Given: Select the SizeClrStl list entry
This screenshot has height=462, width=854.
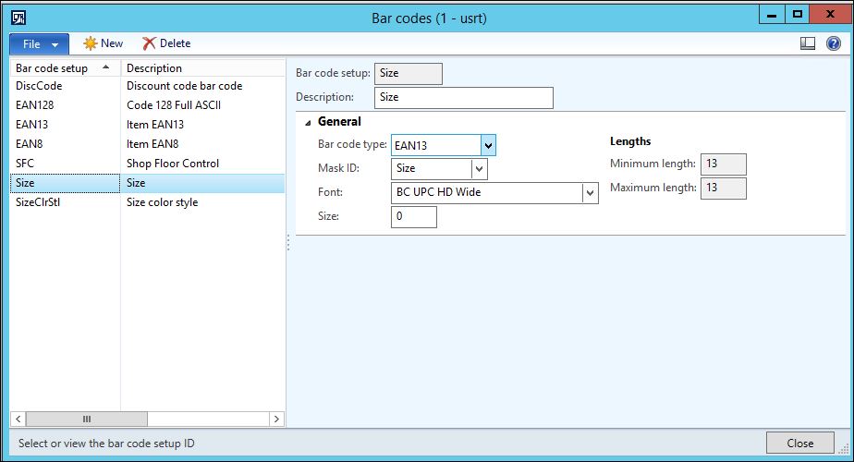Looking at the screenshot, I should tap(38, 202).
